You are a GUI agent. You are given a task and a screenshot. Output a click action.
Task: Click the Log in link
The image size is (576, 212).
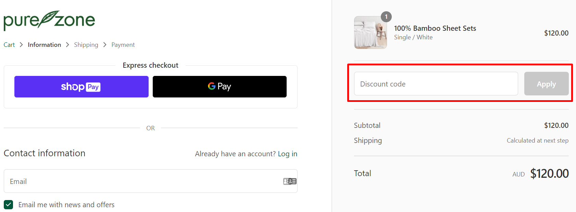[287, 154]
